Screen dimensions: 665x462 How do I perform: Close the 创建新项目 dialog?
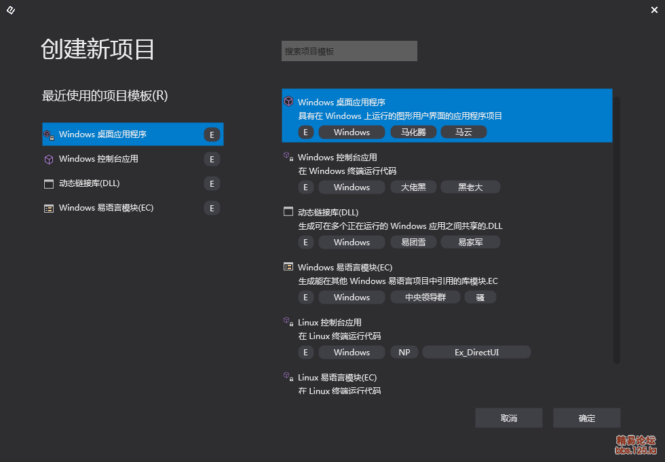(x=654, y=10)
